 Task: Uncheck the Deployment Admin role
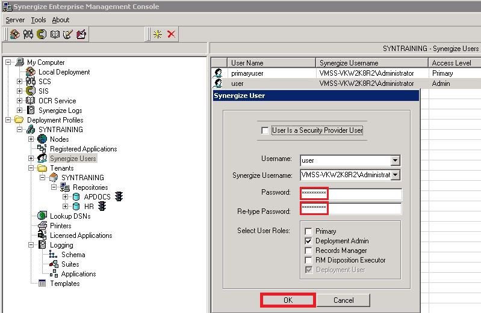click(x=308, y=241)
